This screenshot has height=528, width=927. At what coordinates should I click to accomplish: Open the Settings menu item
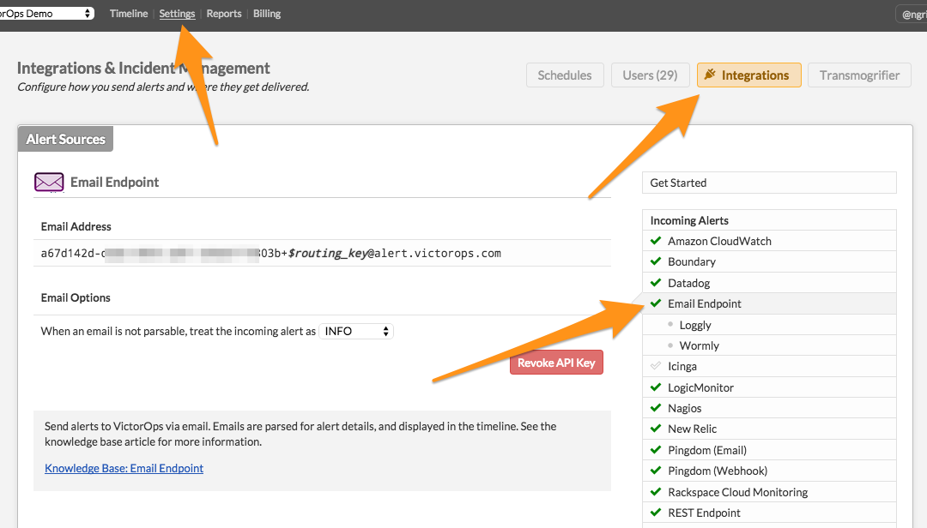tap(177, 14)
